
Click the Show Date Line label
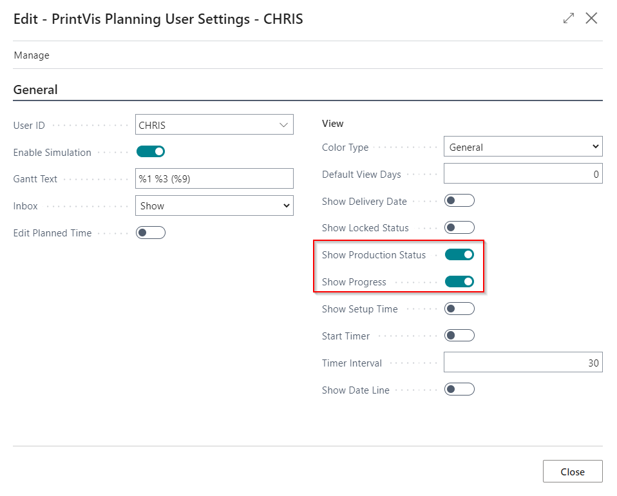click(x=356, y=390)
